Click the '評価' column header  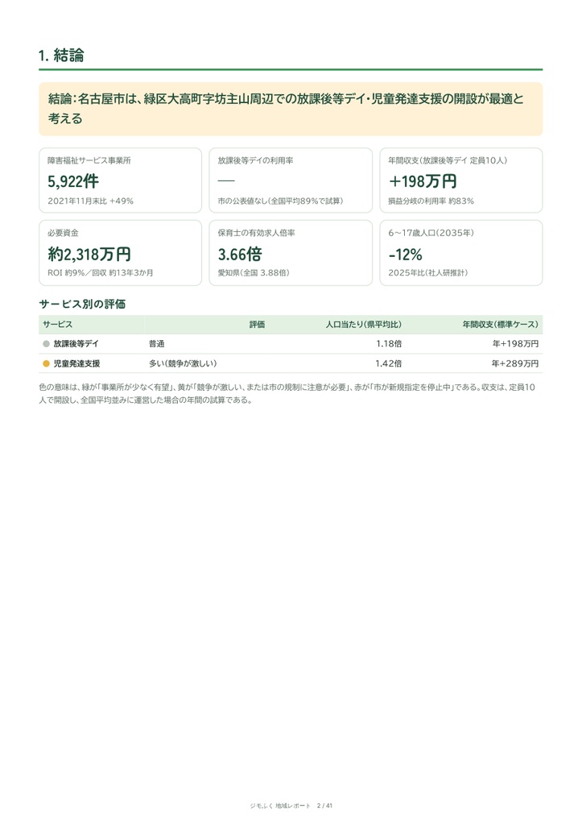[257, 325]
